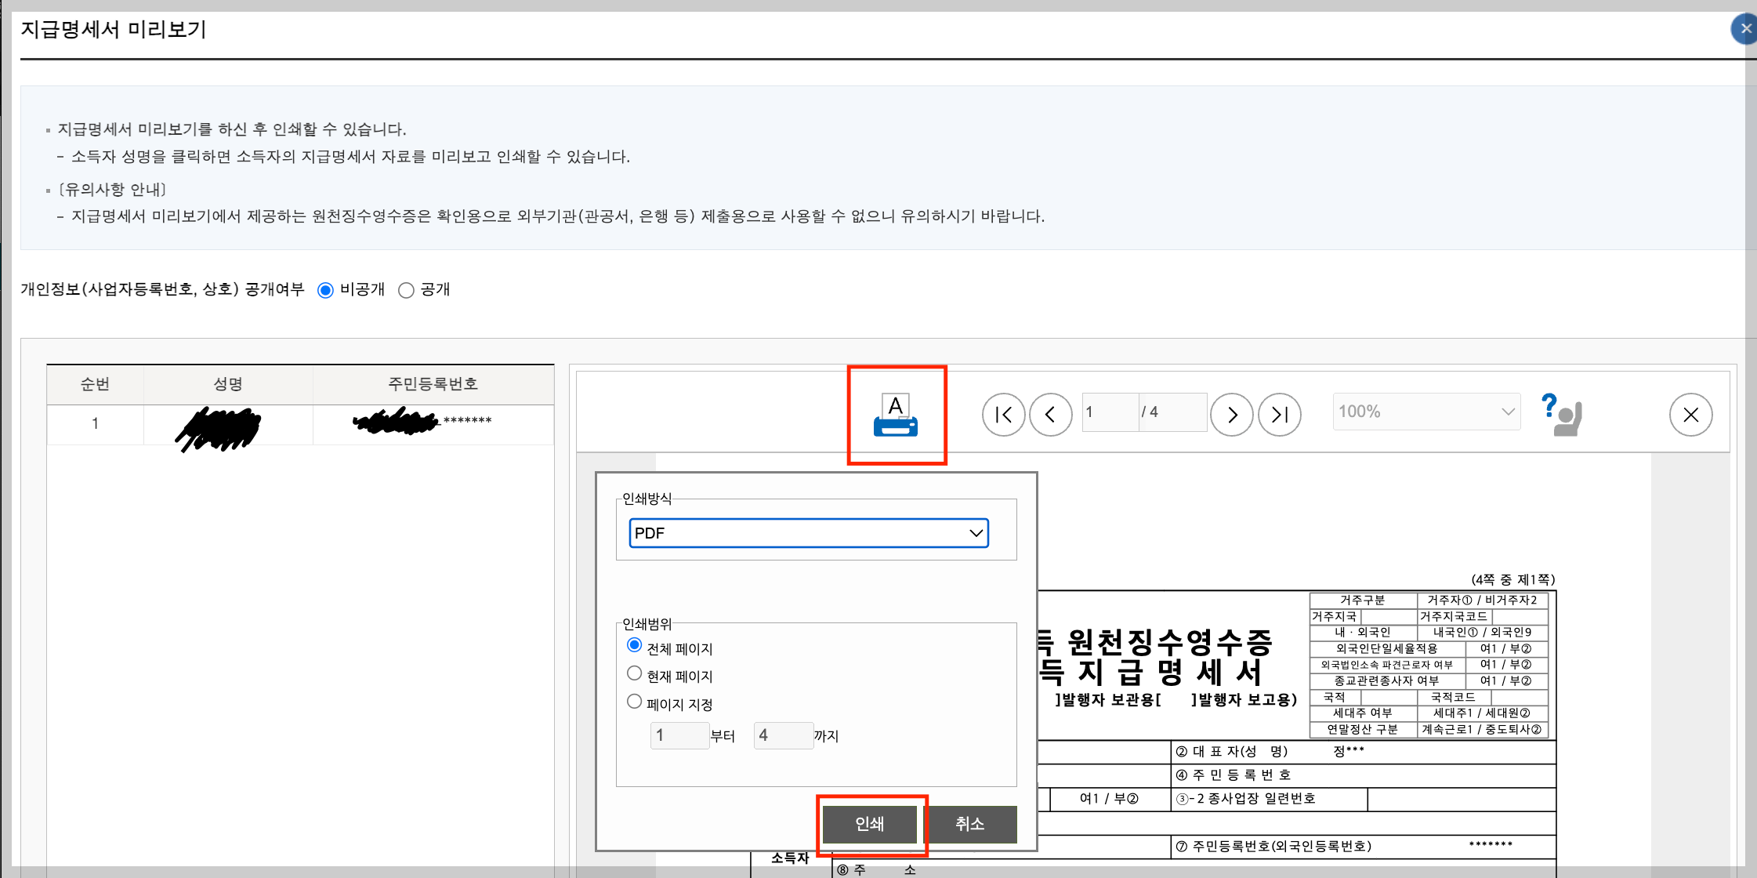Click the 부터 start page field
1757x878 pixels.
pyautogui.click(x=679, y=735)
